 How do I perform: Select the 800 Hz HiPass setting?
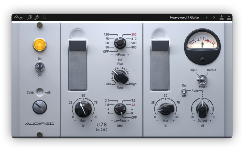tap(134, 47)
